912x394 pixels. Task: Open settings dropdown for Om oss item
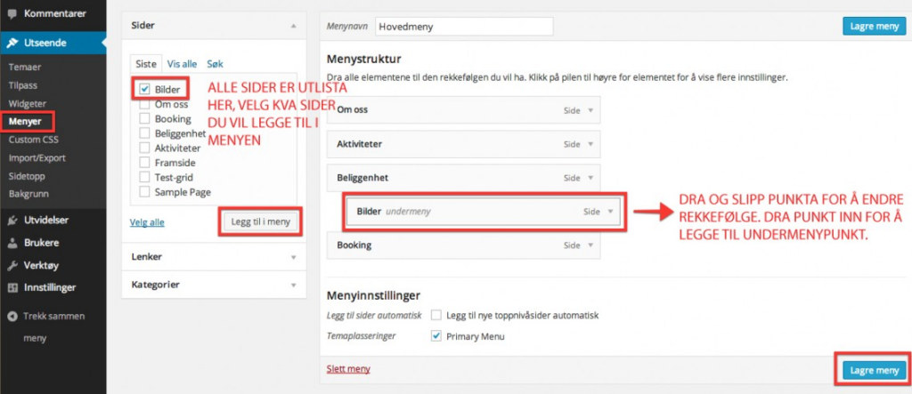click(588, 110)
